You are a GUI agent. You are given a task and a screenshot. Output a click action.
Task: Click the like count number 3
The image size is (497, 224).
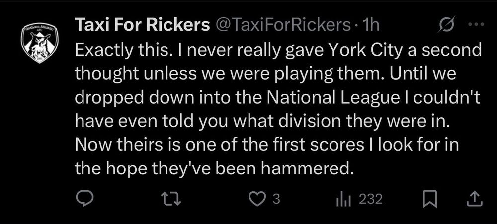pos(277,199)
